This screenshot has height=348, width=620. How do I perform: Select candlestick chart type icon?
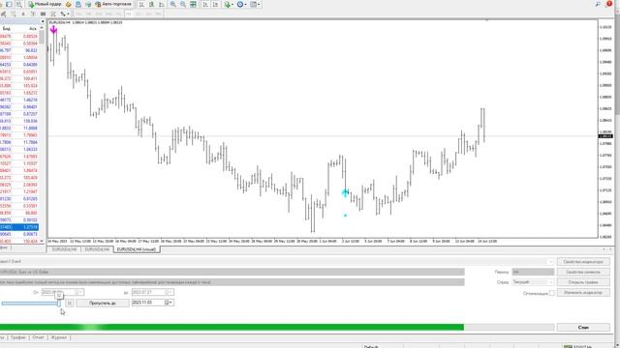pyautogui.click(x=151, y=4)
